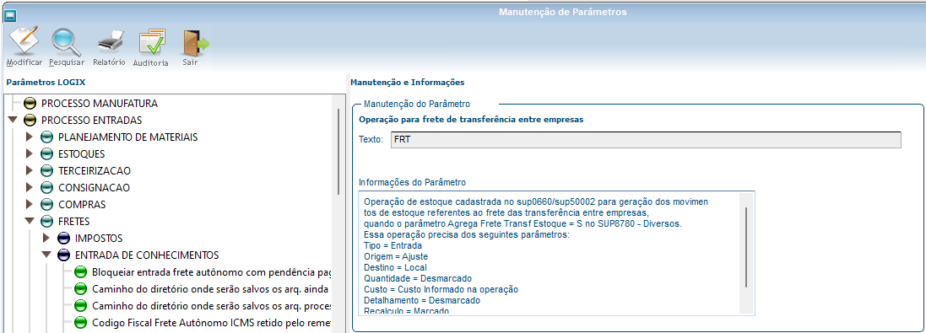926x333 pixels.
Task: Click 'Operação para frete de transferência' heading
Action: pyautogui.click(x=471, y=119)
